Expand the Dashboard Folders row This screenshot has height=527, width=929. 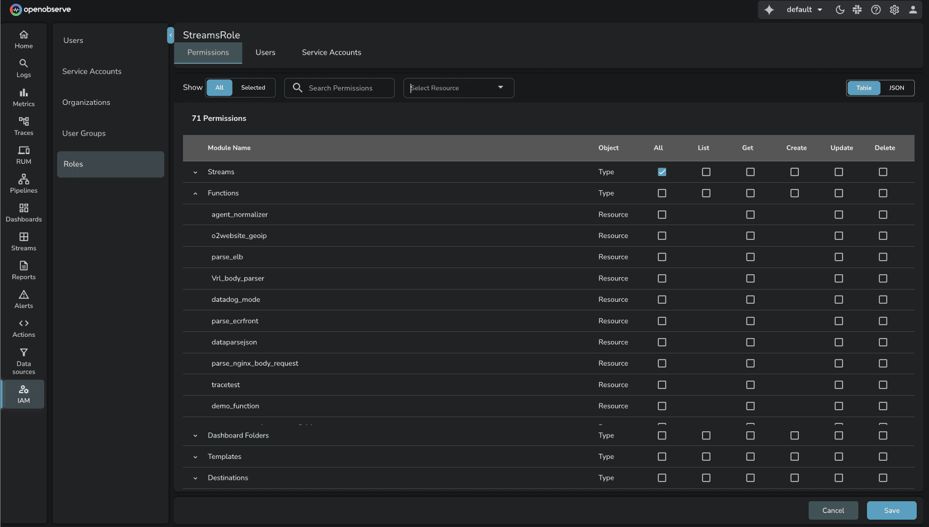[195, 435]
